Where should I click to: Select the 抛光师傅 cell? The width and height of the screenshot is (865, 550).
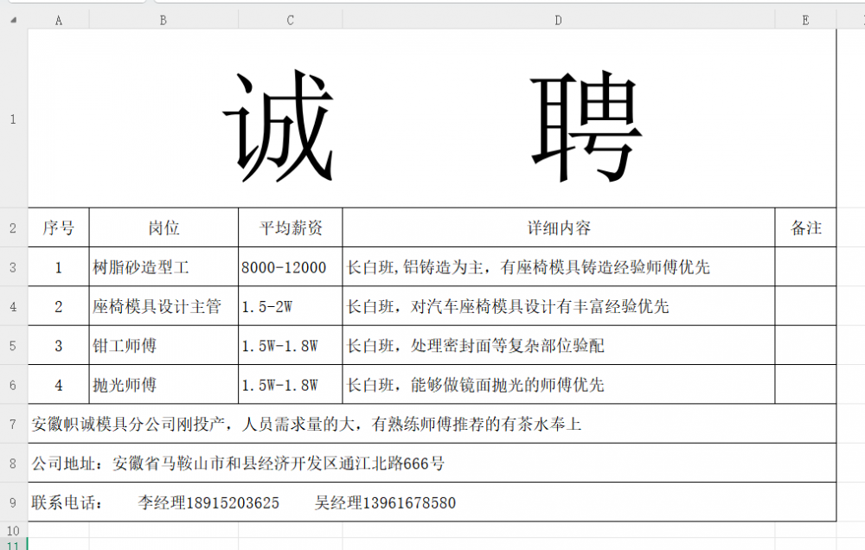pos(163,385)
